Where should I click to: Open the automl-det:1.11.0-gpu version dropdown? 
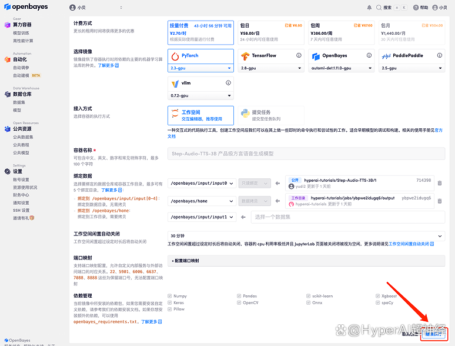(x=342, y=68)
